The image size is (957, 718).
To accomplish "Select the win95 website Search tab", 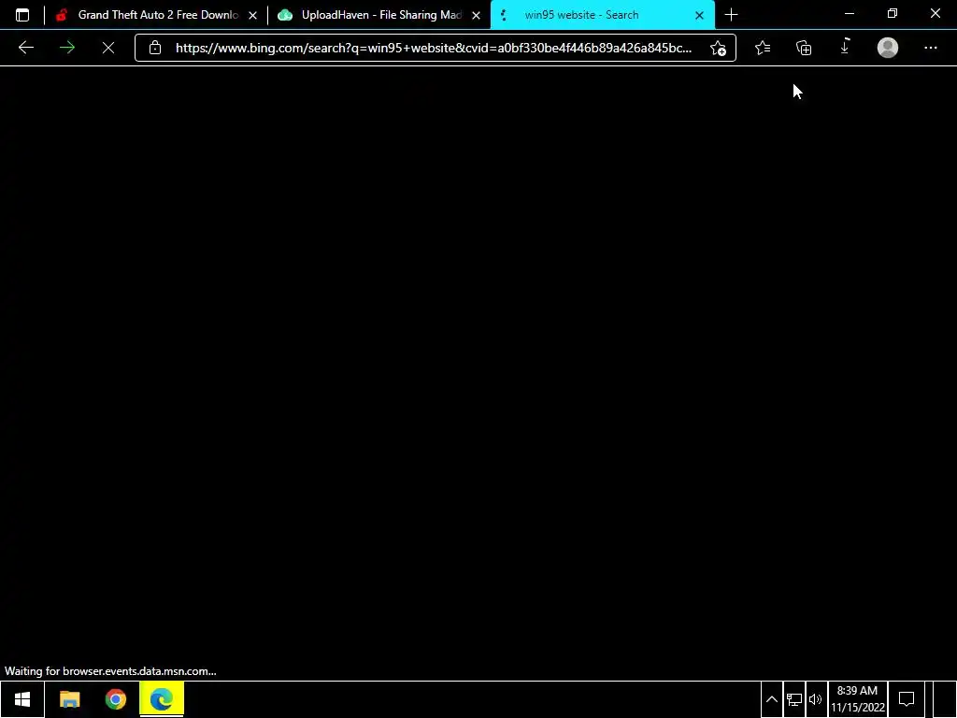I will (601, 15).
